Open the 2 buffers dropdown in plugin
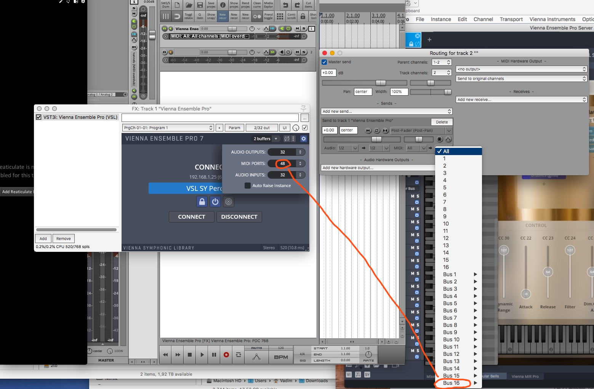The width and height of the screenshot is (594, 389). (x=266, y=139)
